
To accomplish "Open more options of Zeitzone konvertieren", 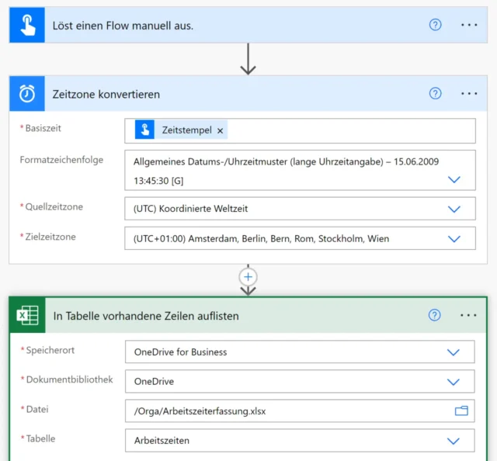I will click(x=469, y=94).
